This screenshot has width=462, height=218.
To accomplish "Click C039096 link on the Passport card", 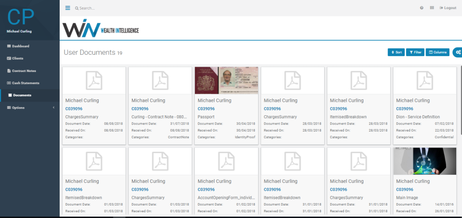I will [206, 109].
